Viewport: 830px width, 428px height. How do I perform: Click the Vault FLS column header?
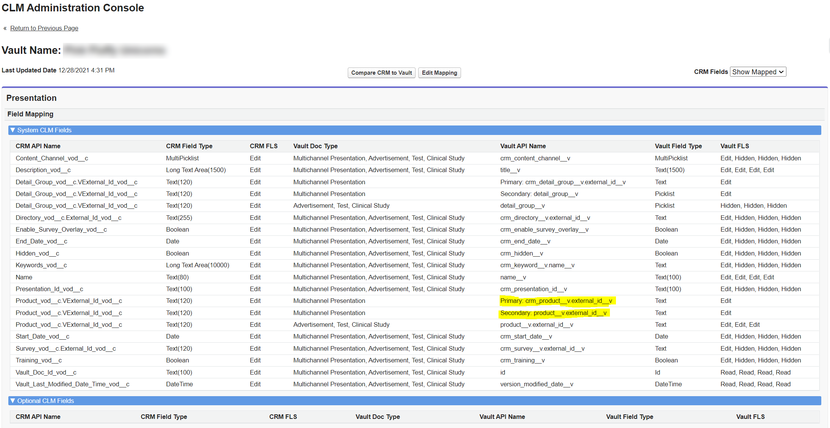pyautogui.click(x=734, y=146)
